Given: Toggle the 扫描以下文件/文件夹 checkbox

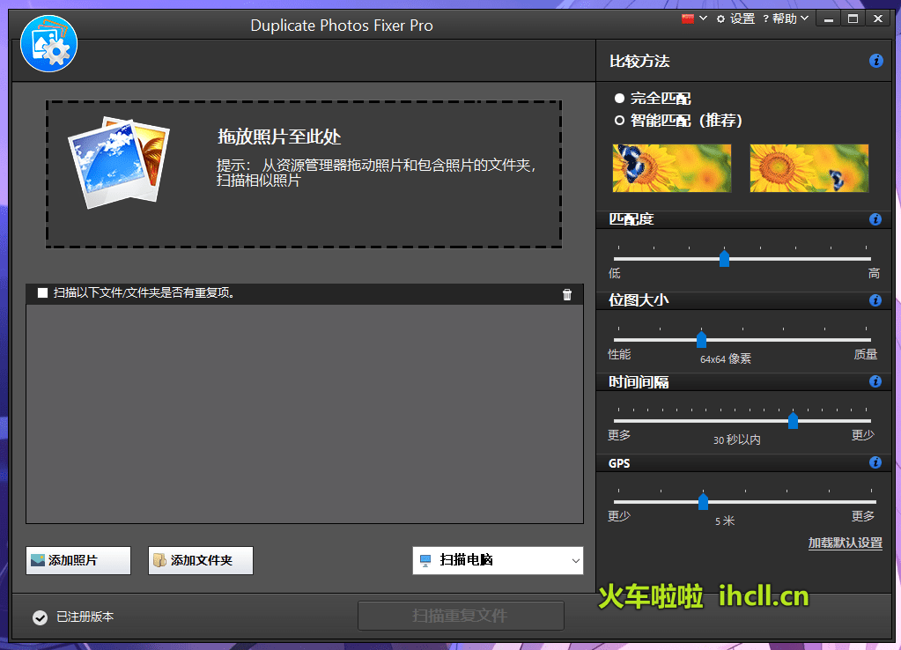Looking at the screenshot, I should pos(42,293).
